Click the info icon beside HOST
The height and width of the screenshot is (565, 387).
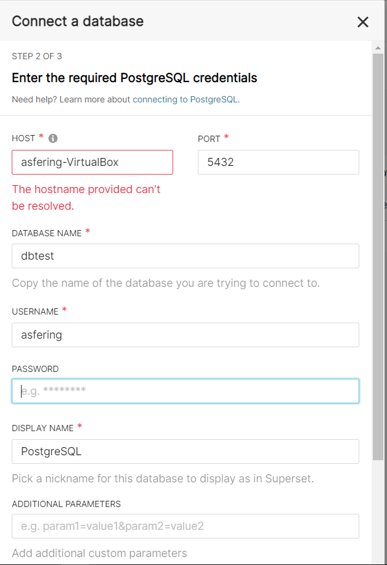coord(53,138)
